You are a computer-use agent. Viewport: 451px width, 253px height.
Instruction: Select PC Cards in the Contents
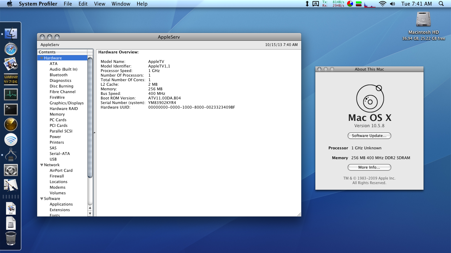coord(58,120)
